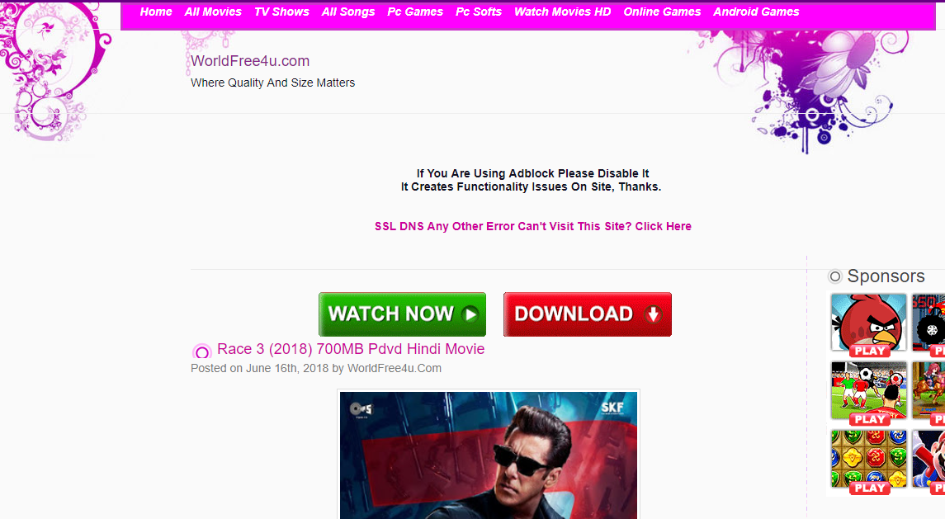Click the WorldFree4u.com site title

coord(250,61)
